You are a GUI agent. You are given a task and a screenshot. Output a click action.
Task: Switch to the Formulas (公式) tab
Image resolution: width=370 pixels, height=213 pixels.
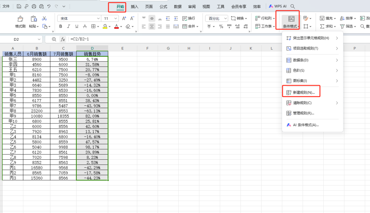163,7
